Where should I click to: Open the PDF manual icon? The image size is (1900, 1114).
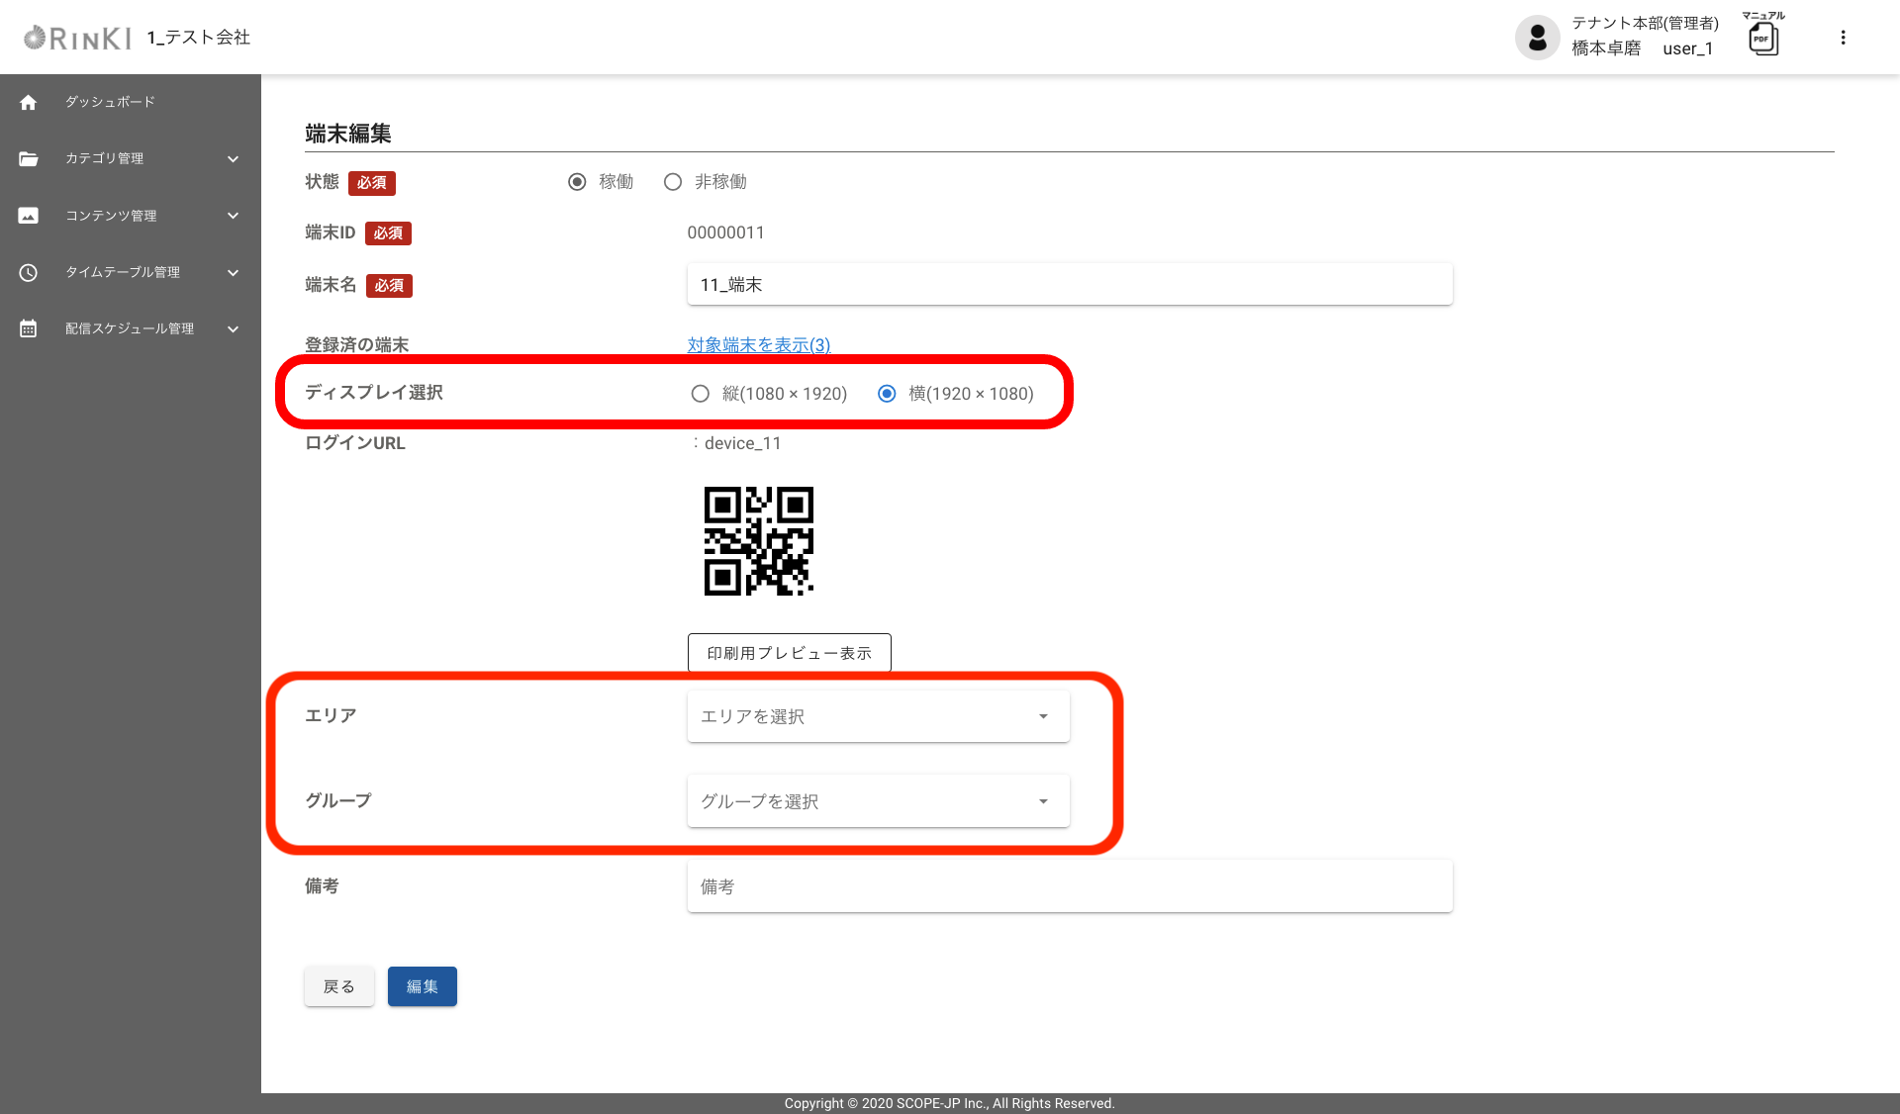coord(1762,39)
